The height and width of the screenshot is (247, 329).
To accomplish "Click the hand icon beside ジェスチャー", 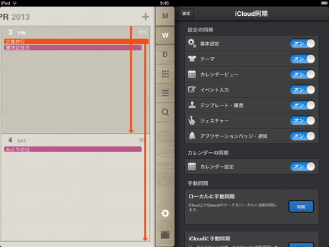I will [191, 121].
